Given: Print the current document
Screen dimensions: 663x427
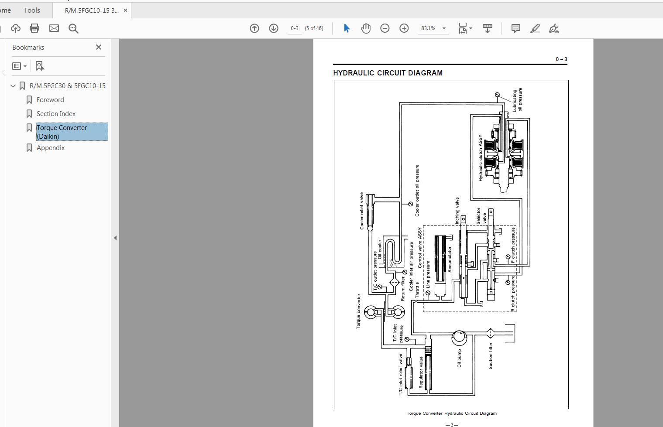Looking at the screenshot, I should (x=34, y=28).
